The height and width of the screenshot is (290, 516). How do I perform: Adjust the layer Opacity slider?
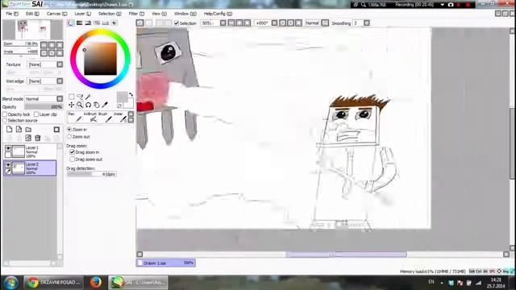44,107
